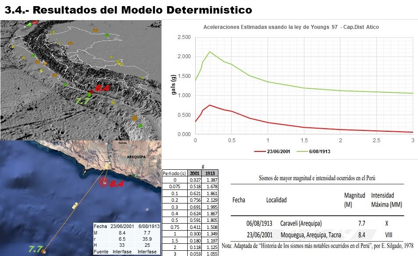The image size is (418, 256).
Task: Select the 0.075 period cell
Action: click(175, 186)
